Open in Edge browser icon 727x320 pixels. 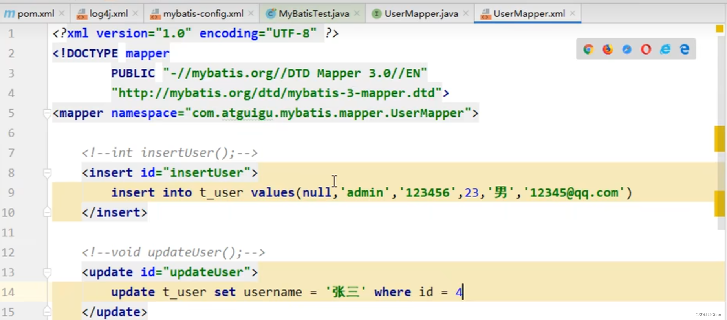coord(685,49)
